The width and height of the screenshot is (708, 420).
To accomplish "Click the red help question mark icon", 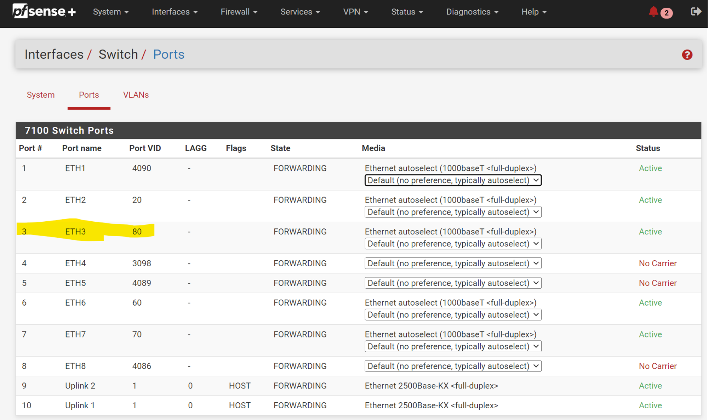I will coord(687,55).
